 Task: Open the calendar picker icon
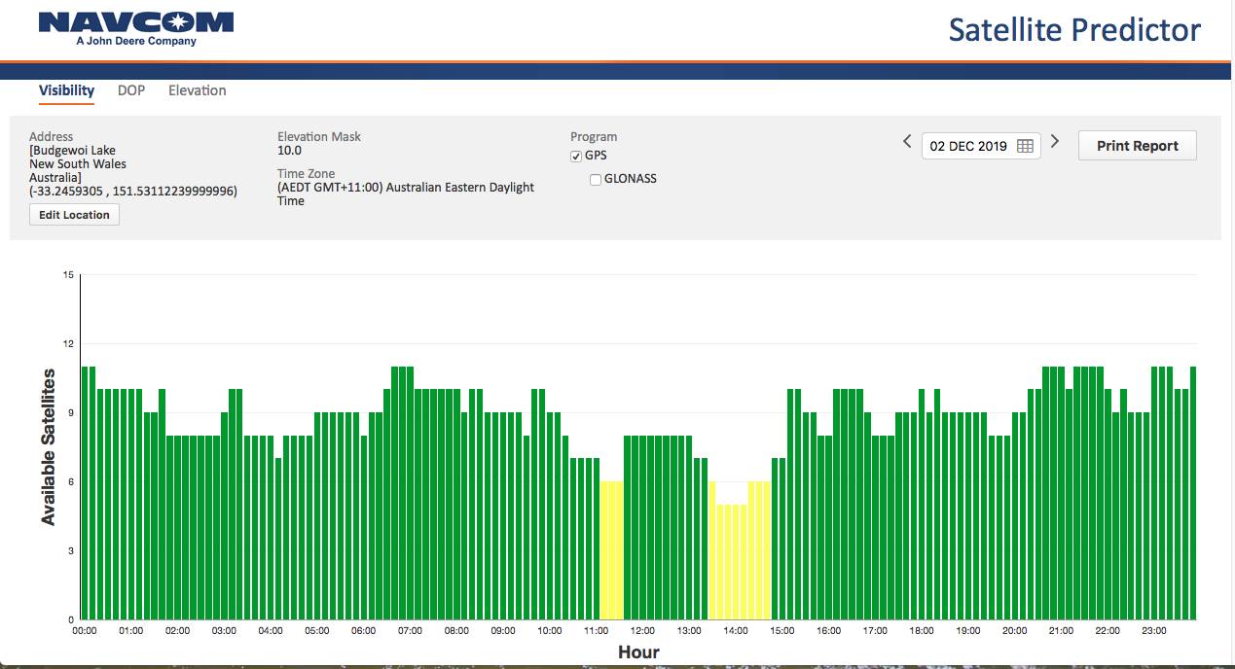point(1025,146)
